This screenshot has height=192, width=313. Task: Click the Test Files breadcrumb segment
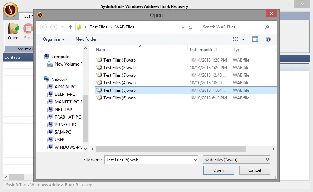pos(98,27)
